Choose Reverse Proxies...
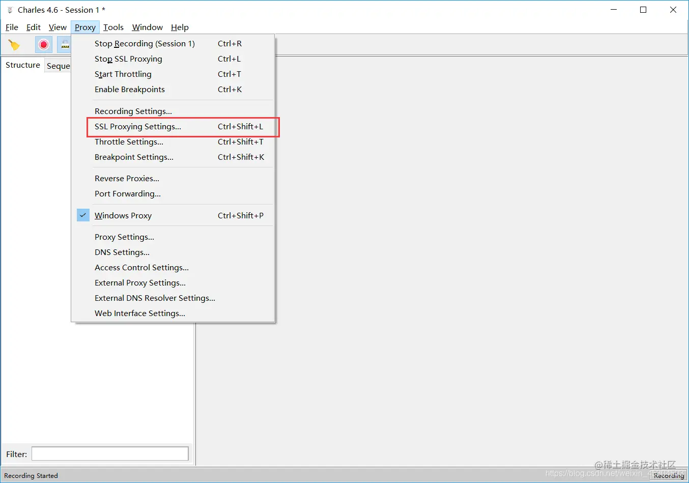The width and height of the screenshot is (689, 483). pos(173,179)
